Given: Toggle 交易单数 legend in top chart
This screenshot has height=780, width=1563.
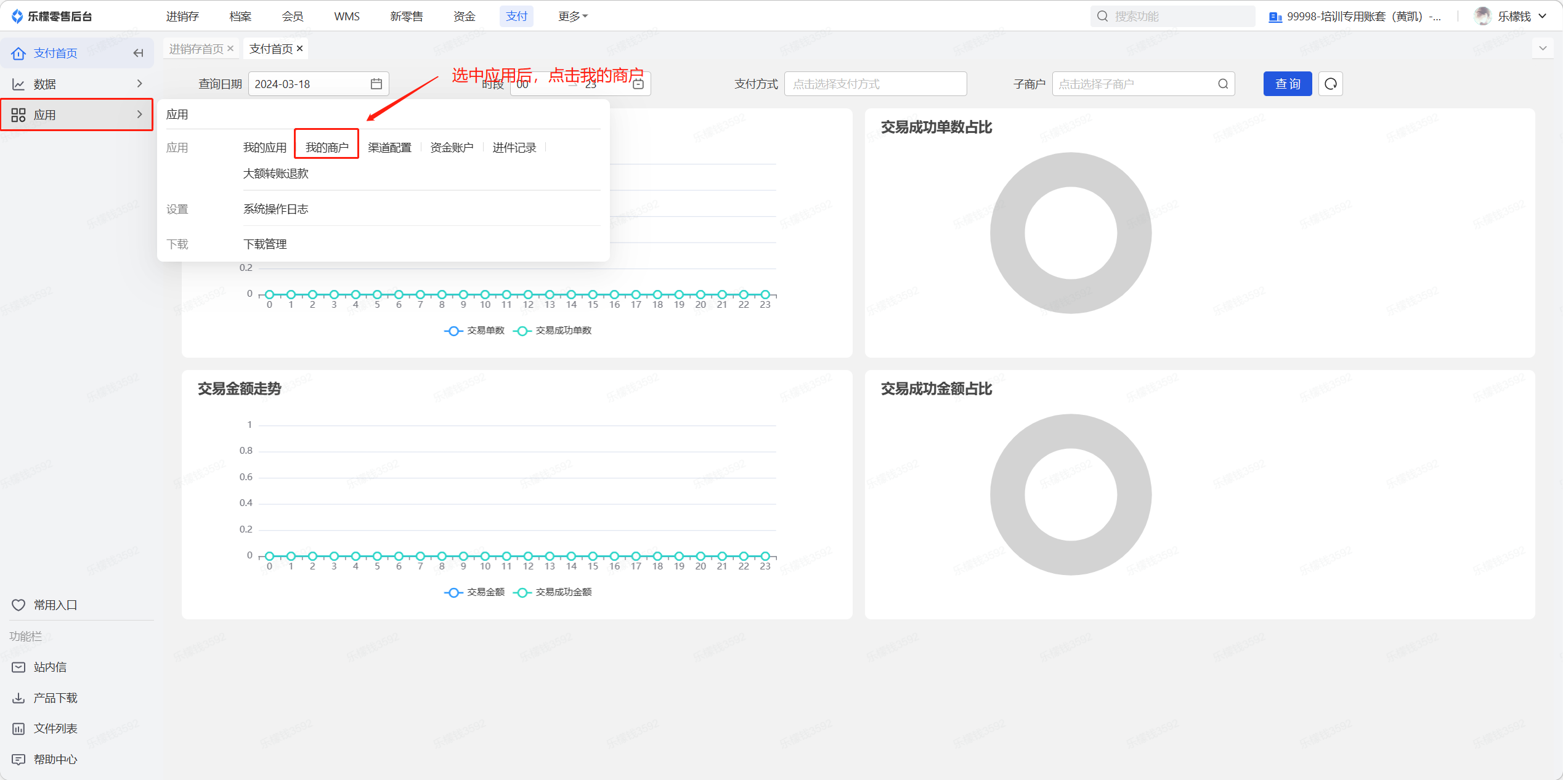Looking at the screenshot, I should [474, 331].
